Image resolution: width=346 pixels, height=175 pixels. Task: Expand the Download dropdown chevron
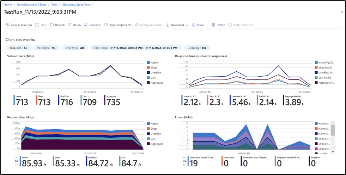(187, 25)
